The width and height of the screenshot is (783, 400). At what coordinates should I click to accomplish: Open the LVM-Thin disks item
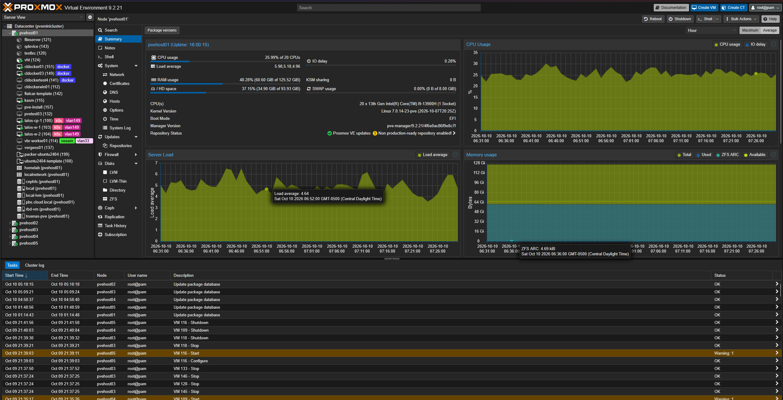118,181
